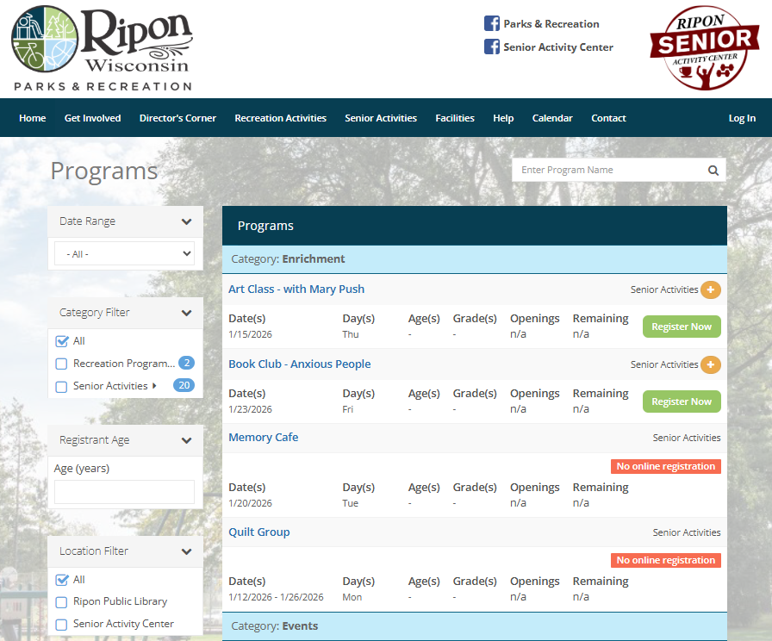Viewport: 772px width, 641px height.
Task: Open the Recreation Activities menu item
Action: tap(280, 118)
